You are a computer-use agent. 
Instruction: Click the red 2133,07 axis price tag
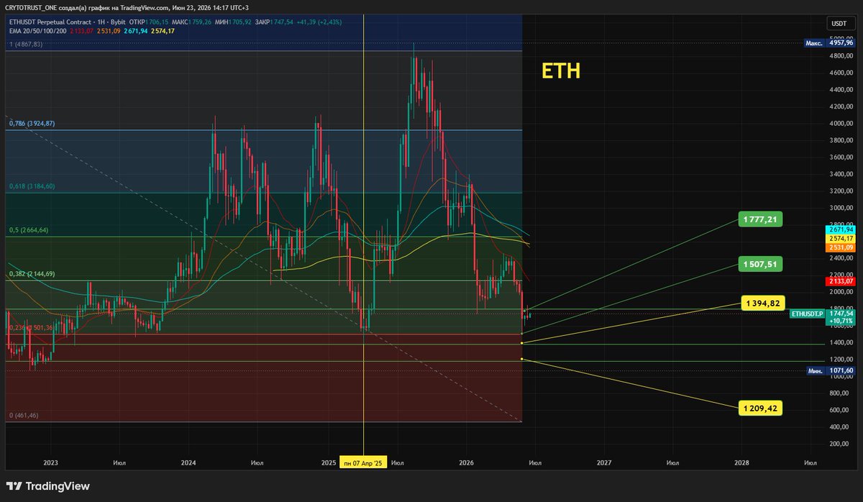840,283
